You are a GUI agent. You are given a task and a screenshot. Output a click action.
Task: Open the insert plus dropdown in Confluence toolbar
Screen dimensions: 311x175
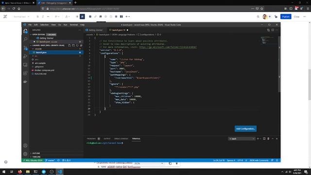pos(127,17)
